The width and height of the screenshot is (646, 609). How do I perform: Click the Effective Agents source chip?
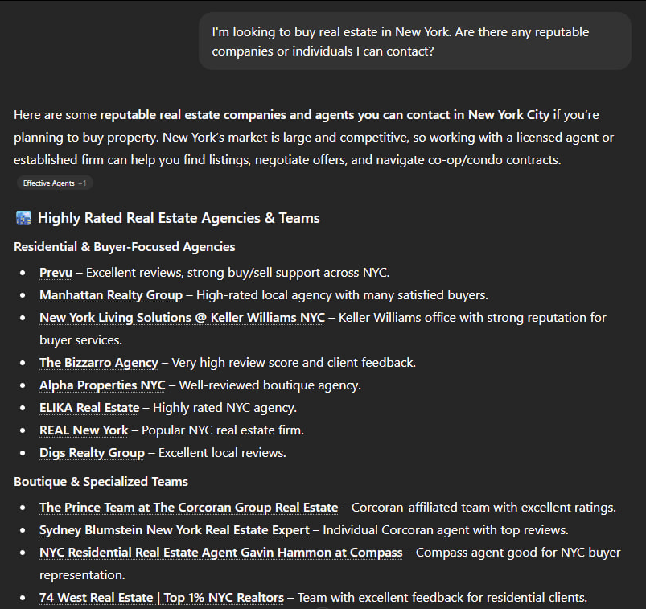pos(48,183)
